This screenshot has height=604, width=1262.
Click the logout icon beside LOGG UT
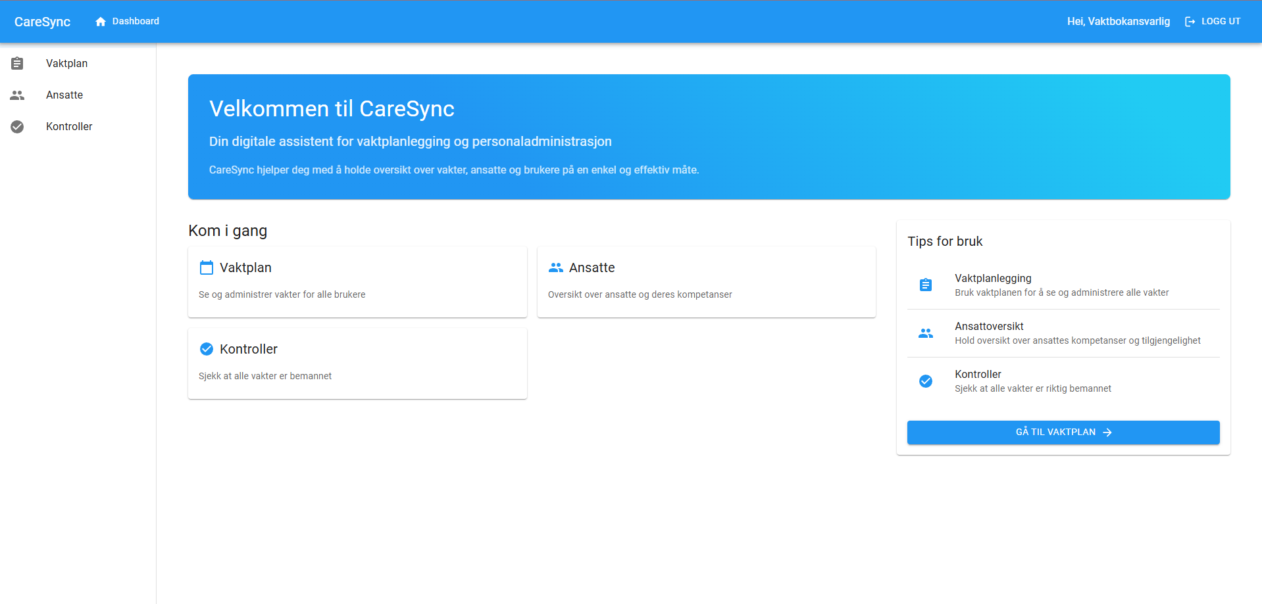1190,21
